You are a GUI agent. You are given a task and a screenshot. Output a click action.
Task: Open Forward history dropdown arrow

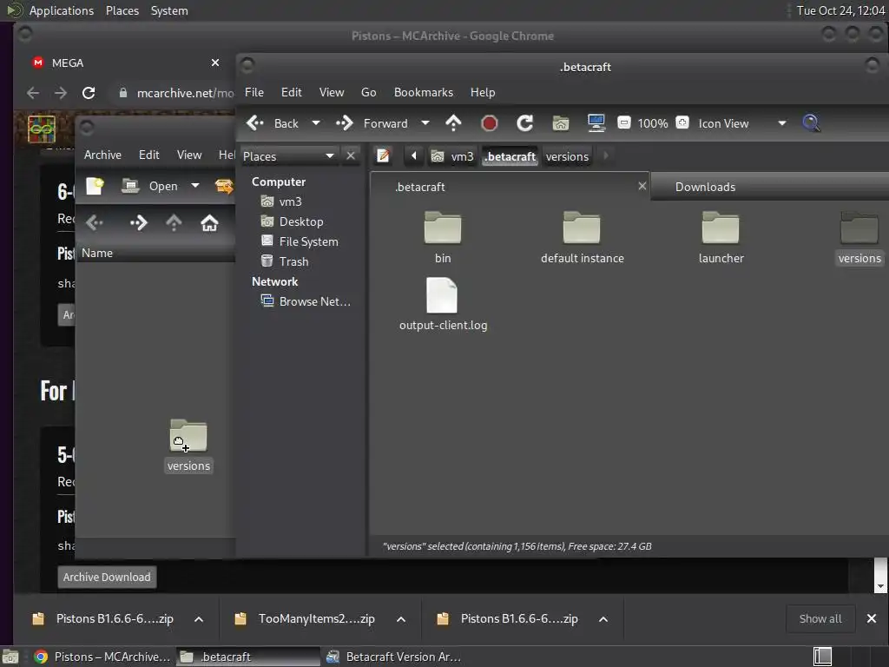point(425,123)
